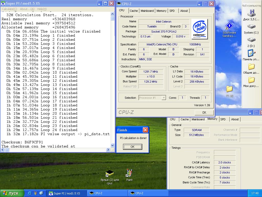Click Super PI scroll up arrow

click(113, 14)
